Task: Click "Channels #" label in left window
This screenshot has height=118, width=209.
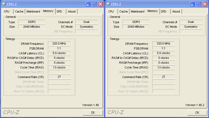Action: click(65, 22)
